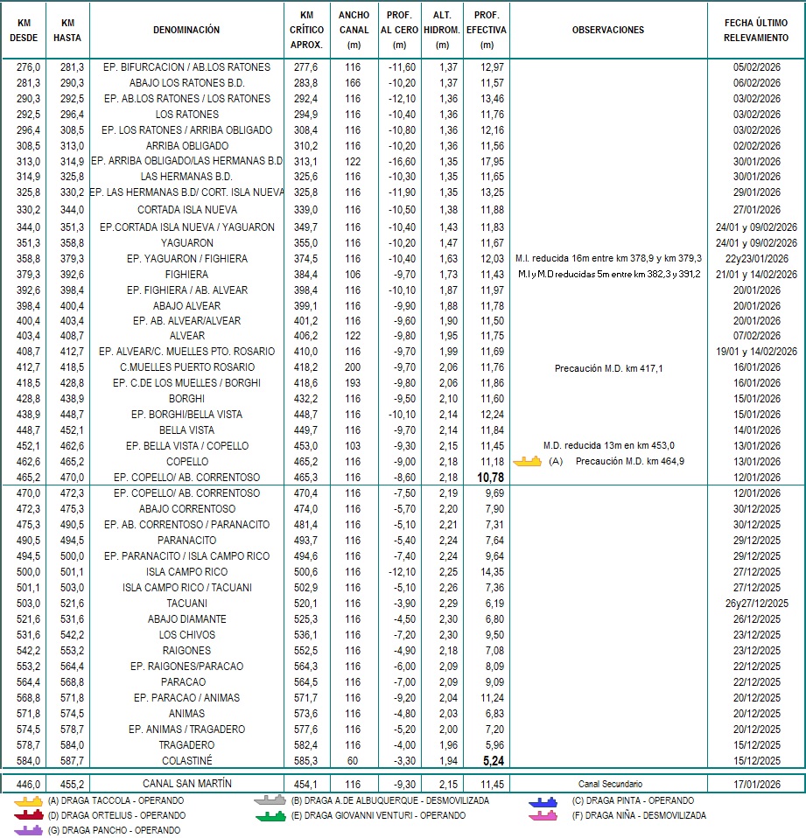This screenshot has width=806, height=838.
Task: Select the COLASTINÉ denomination cell
Action: (x=186, y=761)
